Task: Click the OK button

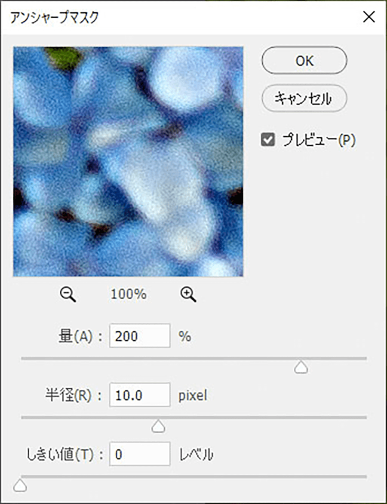Action: click(x=304, y=61)
